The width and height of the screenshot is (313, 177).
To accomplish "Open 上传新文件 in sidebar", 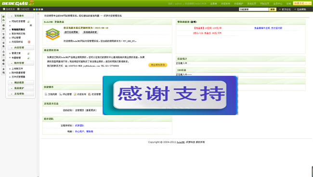I will [17, 69].
